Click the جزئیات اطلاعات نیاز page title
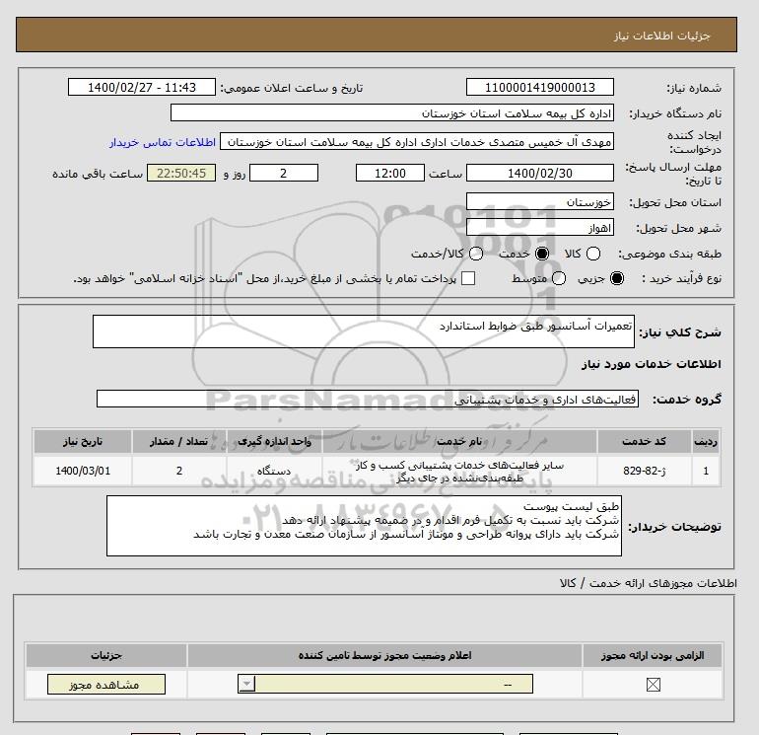This screenshot has width=759, height=735. (661, 36)
